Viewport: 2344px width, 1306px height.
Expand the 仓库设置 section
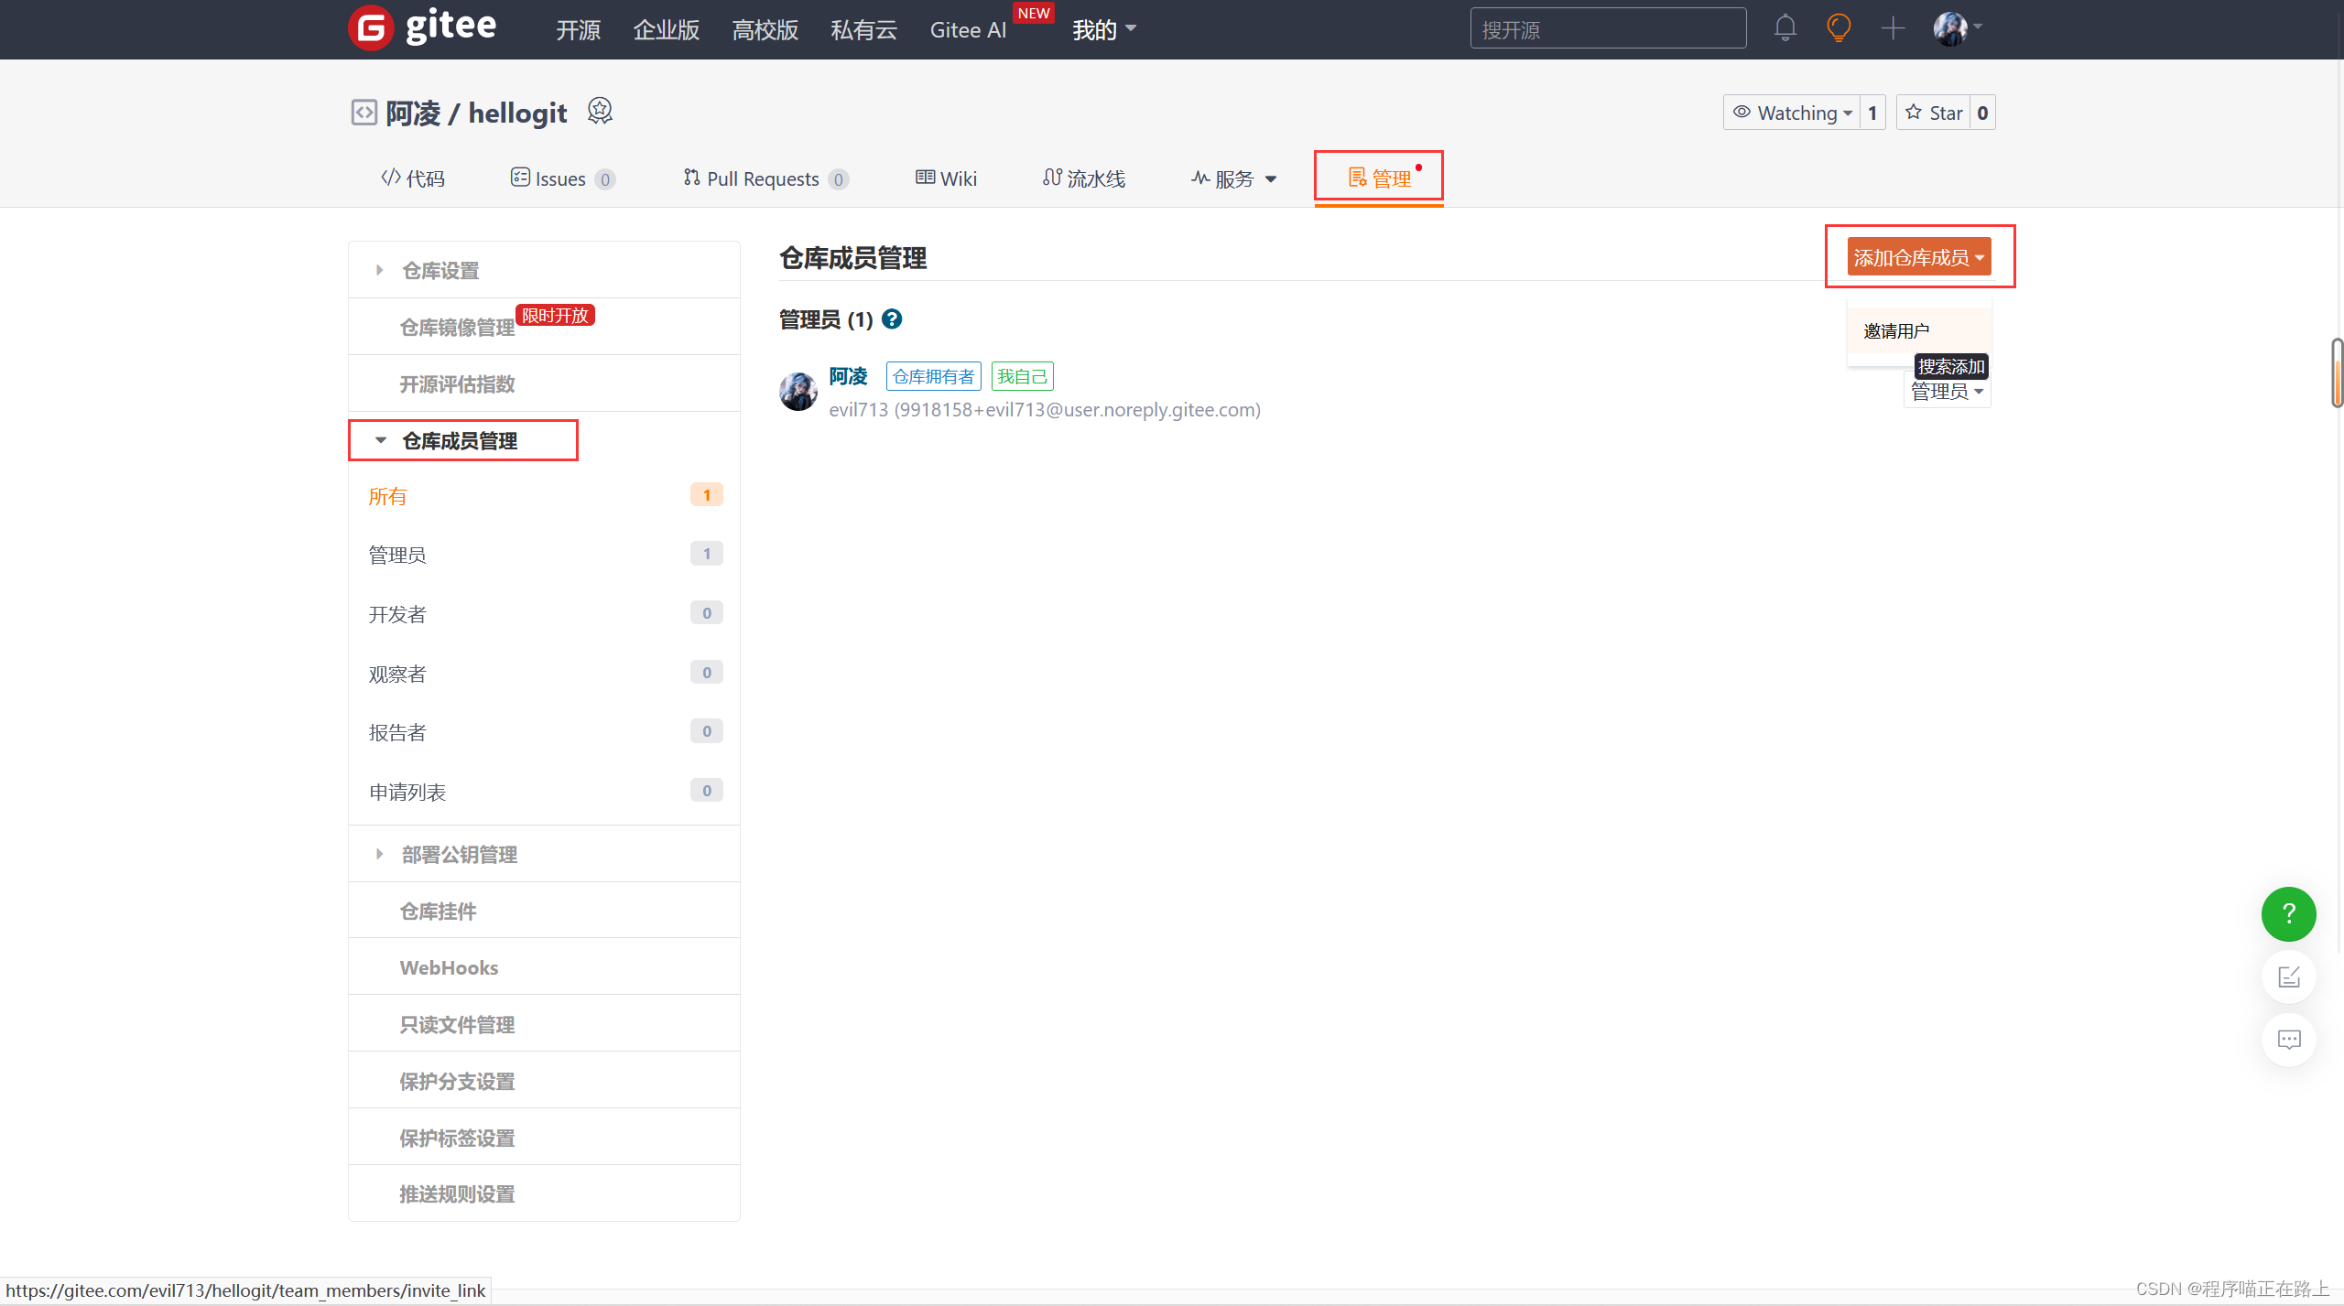440,271
